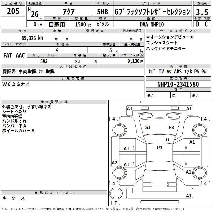Click the W62Gナビ note text

coord(16,84)
